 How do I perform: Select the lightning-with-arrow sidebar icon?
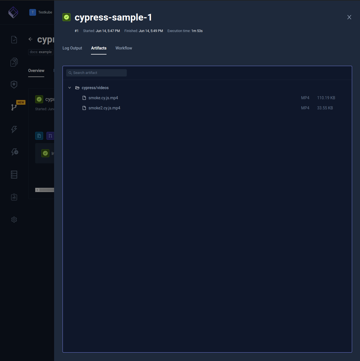(x=14, y=152)
